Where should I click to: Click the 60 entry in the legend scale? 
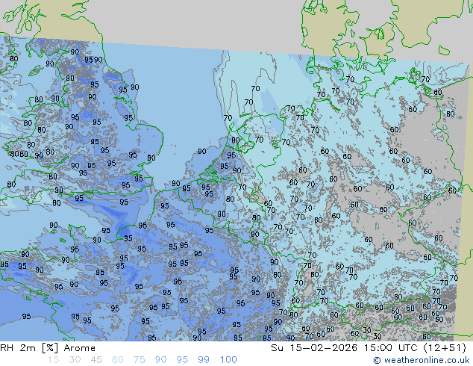[118, 360]
